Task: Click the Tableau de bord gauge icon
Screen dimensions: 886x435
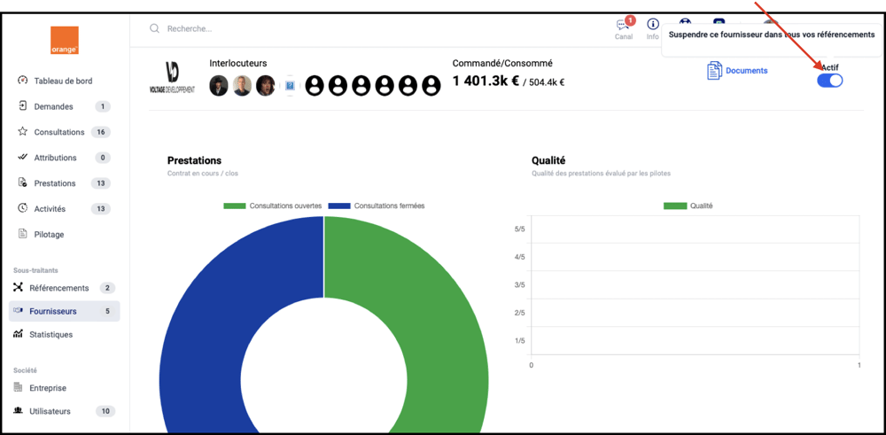Action: click(x=23, y=81)
